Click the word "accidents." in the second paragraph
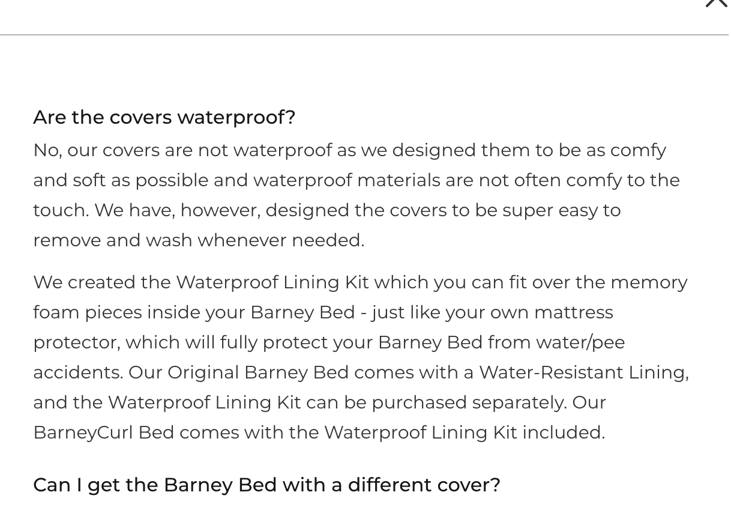 click(78, 372)
